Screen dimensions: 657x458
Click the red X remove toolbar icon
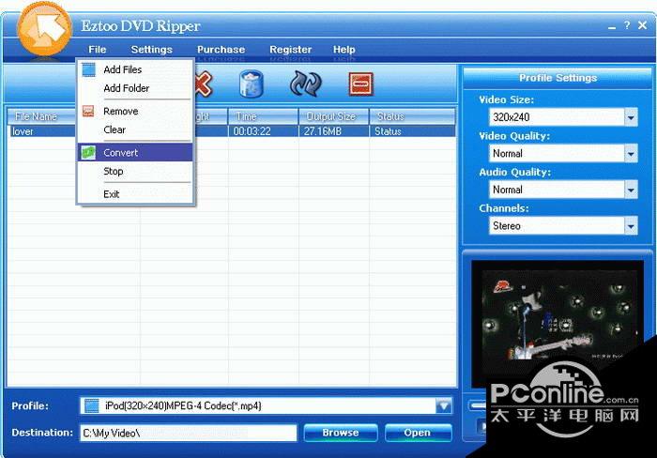tap(204, 84)
